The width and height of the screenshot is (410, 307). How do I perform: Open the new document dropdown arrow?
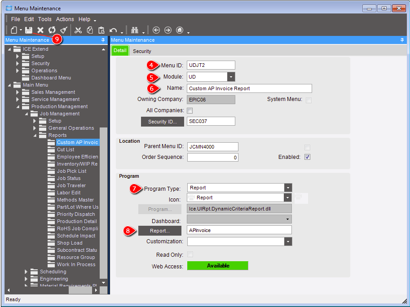[21, 30]
